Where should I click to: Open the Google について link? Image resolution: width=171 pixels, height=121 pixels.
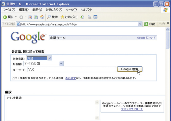click(147, 38)
